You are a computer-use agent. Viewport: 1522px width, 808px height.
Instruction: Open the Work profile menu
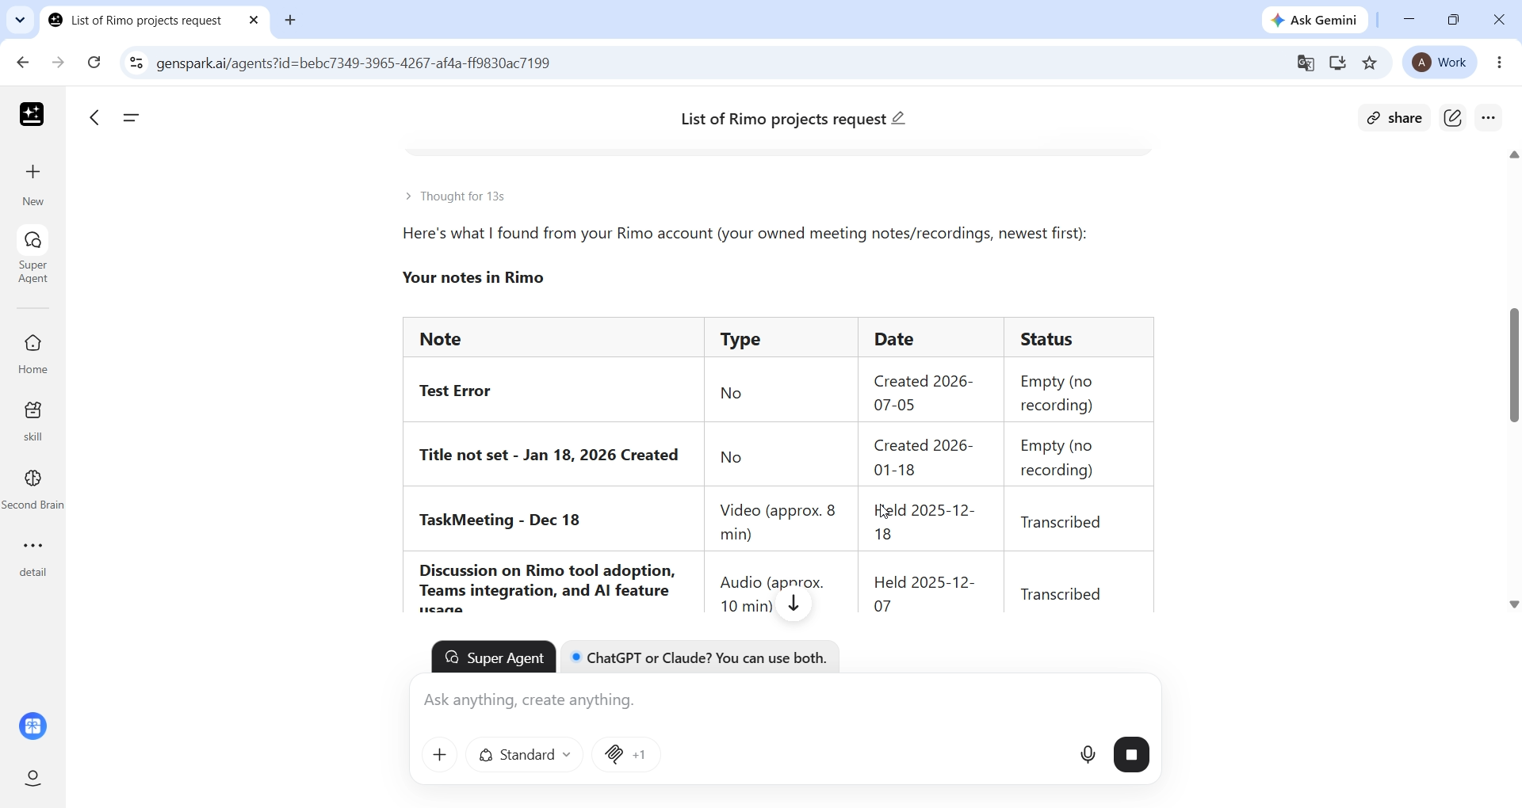tap(1440, 63)
